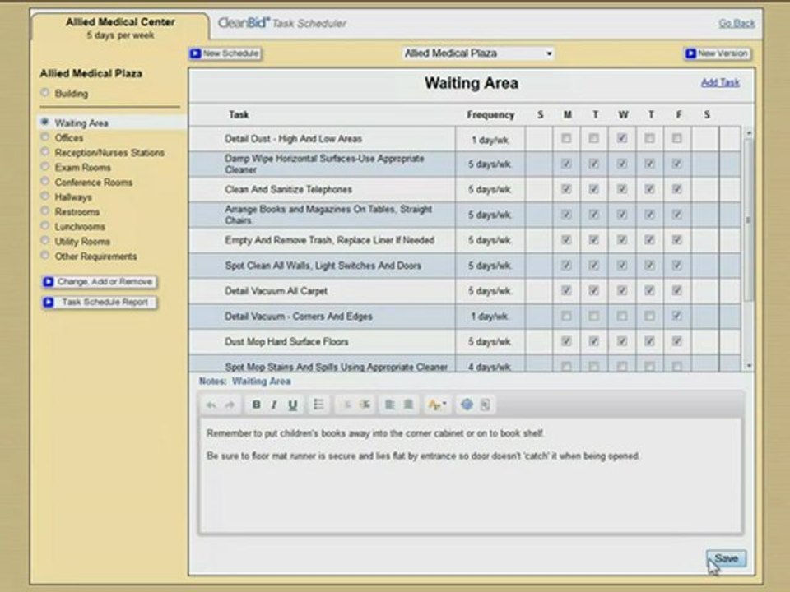Uncheck Friday for Clean And Sanitize Telephones
Viewport: 790px width, 592px height.
[x=677, y=189]
